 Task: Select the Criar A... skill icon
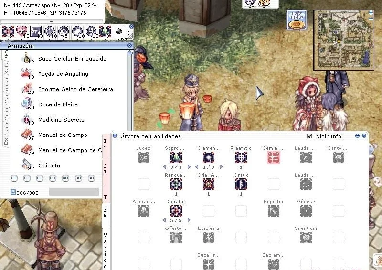coord(209,184)
